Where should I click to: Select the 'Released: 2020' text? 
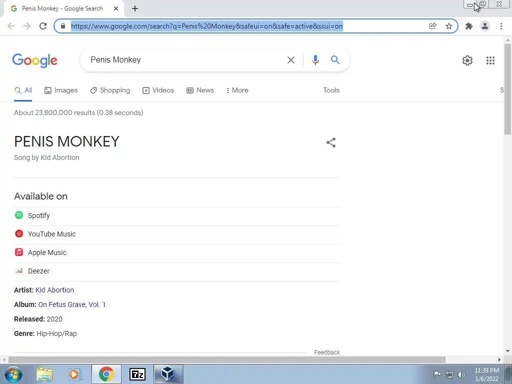click(x=38, y=319)
